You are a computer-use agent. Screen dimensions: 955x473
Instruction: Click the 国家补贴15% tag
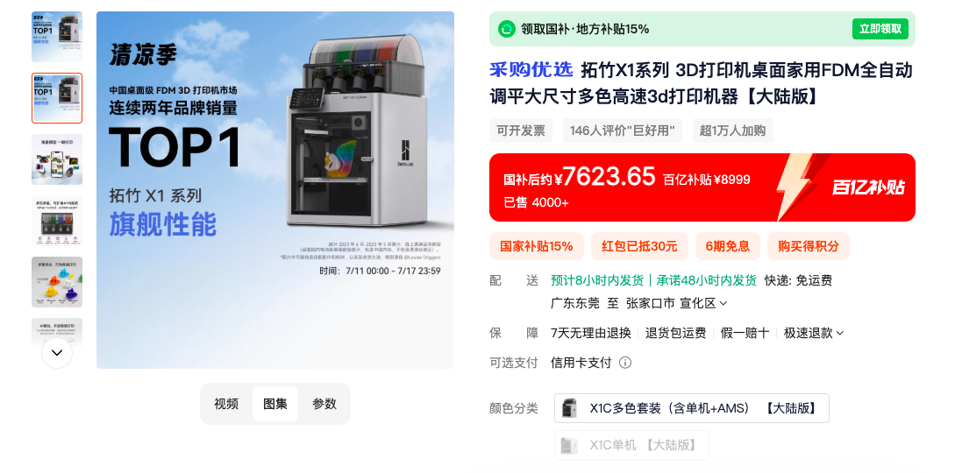(537, 246)
